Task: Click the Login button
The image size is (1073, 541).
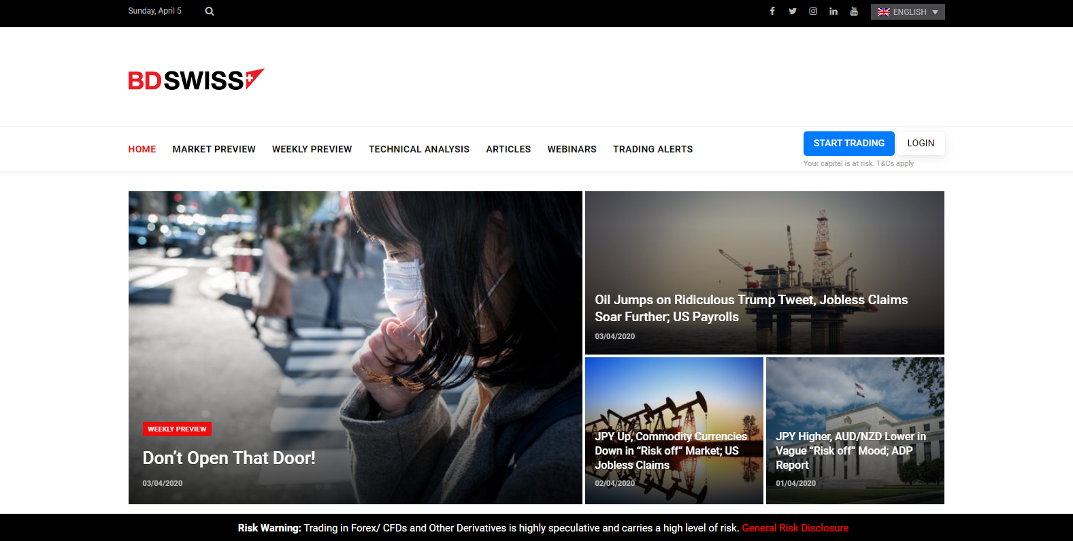Action: [x=921, y=144]
